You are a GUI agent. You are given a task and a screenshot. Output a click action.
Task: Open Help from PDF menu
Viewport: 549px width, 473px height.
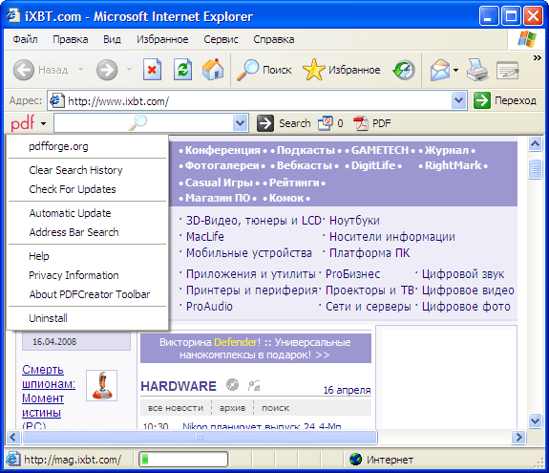[88, 256]
